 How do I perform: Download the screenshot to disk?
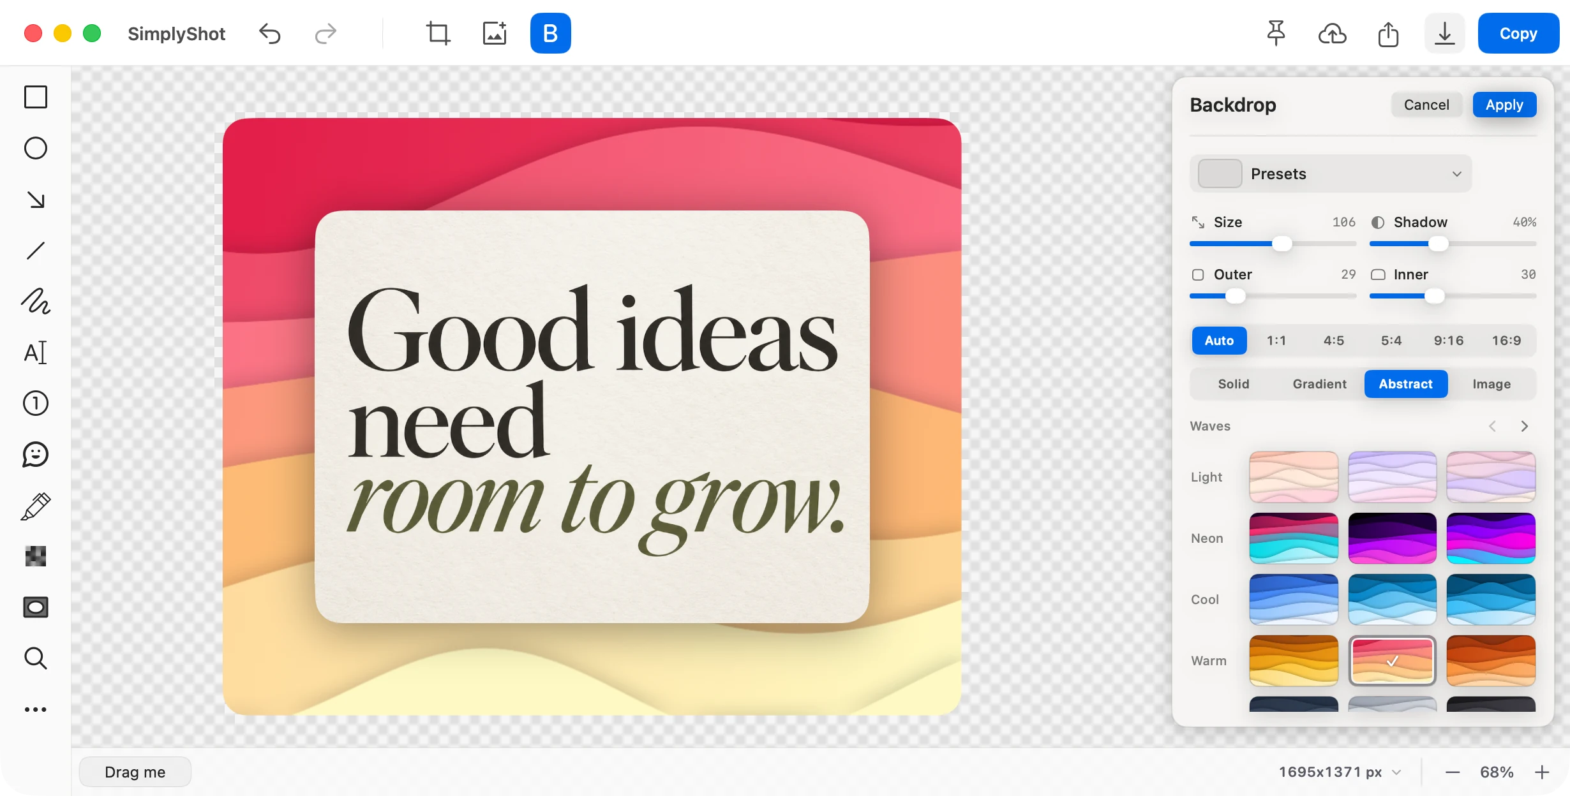point(1445,33)
